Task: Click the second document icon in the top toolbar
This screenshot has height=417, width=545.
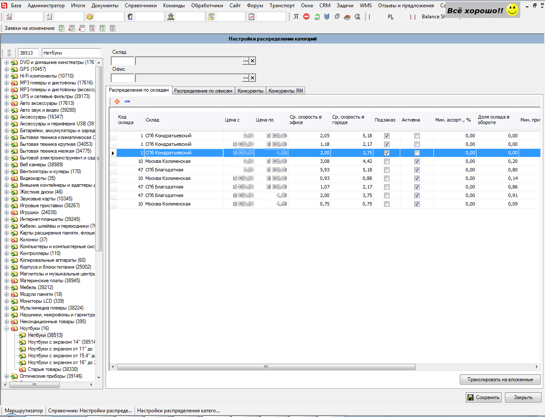Action: 49,17
